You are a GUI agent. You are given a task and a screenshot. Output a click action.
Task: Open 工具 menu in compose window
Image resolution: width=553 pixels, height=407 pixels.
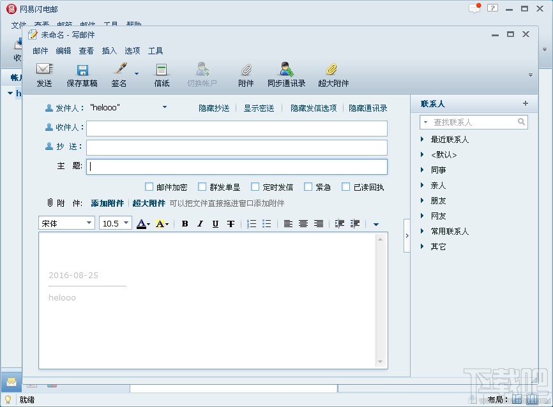click(x=155, y=51)
